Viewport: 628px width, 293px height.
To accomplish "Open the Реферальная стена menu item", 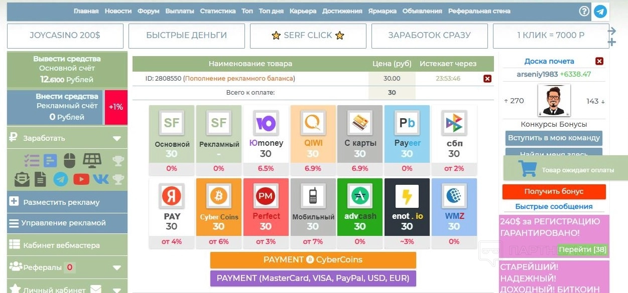I will (479, 11).
